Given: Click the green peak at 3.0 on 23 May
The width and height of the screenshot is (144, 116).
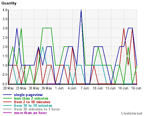Looking at the screenshot, I should (x=21, y=29).
